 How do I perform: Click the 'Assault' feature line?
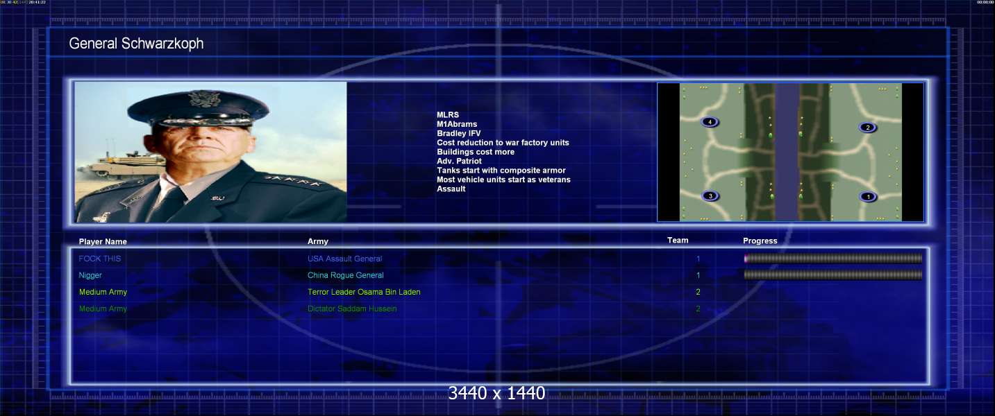coord(451,189)
